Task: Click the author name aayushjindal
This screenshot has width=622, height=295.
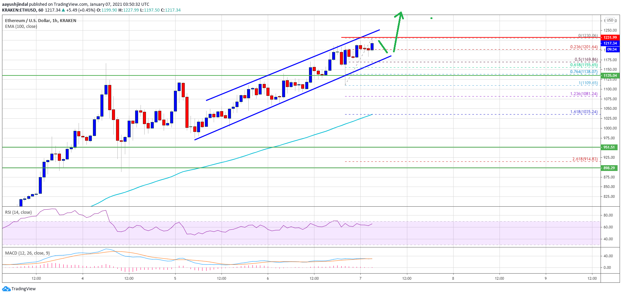Action: (x=15, y=4)
